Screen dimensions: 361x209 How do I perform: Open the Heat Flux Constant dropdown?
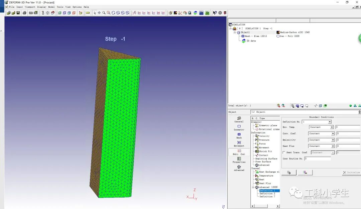click(333, 146)
